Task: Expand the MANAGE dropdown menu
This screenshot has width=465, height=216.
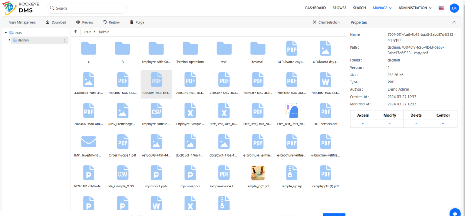Action: coord(382,8)
